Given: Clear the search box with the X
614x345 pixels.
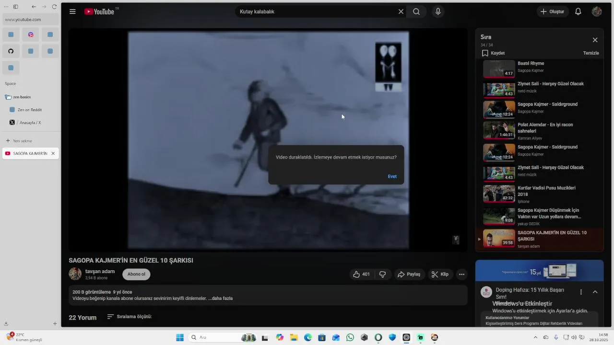Looking at the screenshot, I should pos(401,11).
